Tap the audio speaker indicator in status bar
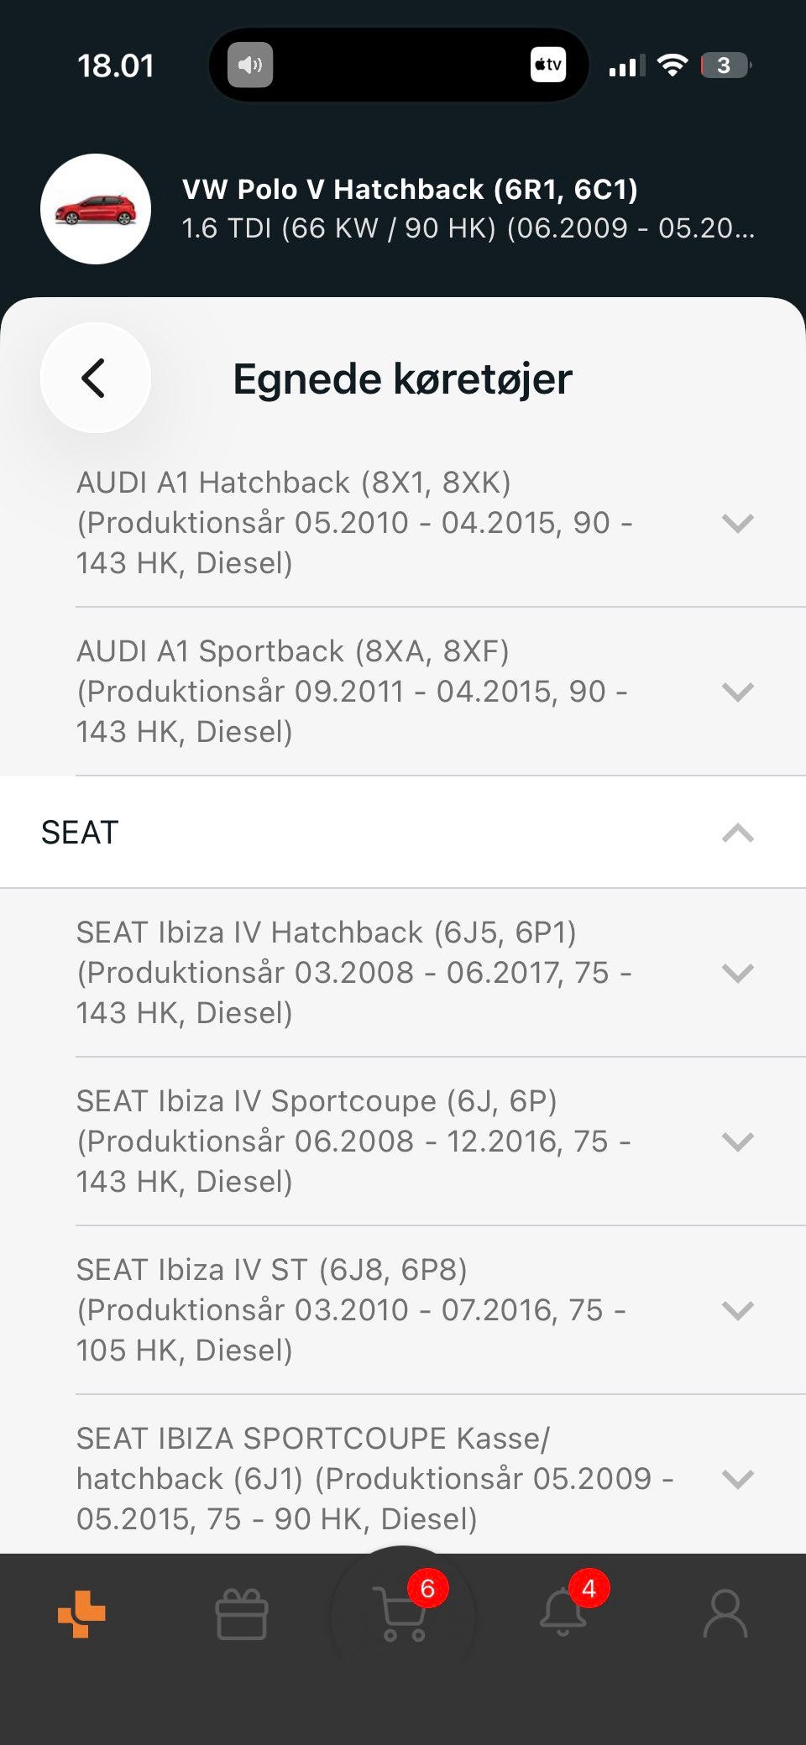806x1745 pixels. [250, 65]
